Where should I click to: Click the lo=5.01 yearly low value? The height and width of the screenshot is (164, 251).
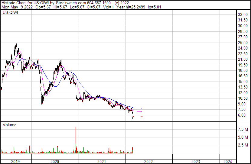(x=155, y=7)
